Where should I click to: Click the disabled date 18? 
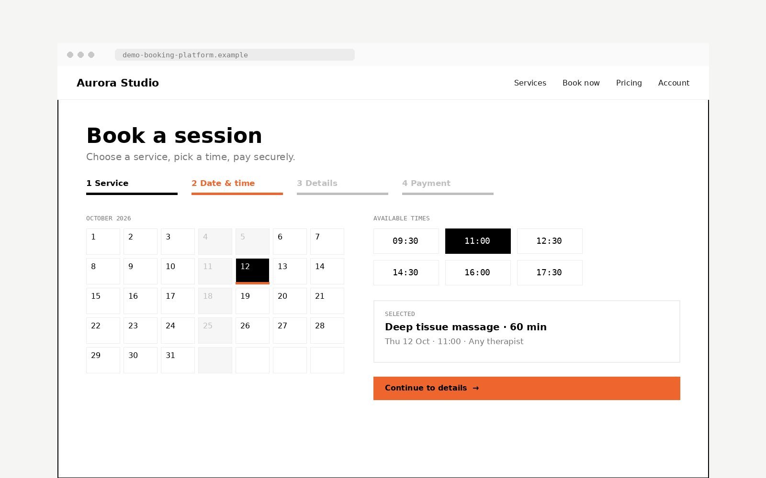point(215,301)
